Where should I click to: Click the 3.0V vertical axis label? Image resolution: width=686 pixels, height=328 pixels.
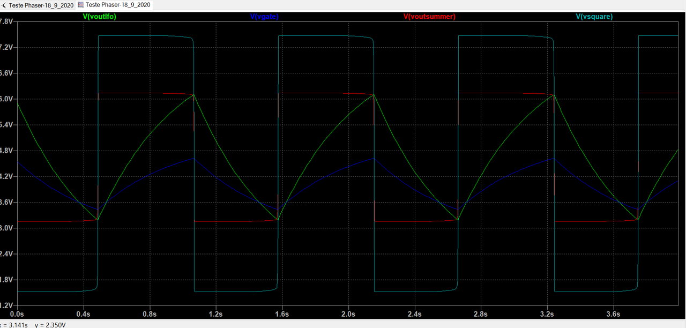tap(6, 228)
